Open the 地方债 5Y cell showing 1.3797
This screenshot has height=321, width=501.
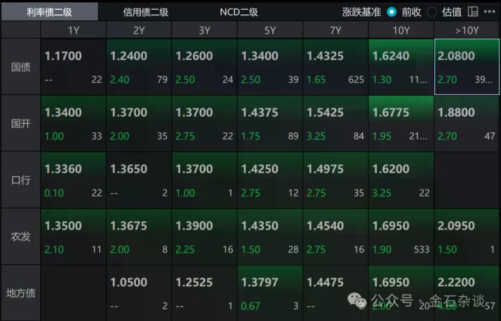[x=270, y=293]
